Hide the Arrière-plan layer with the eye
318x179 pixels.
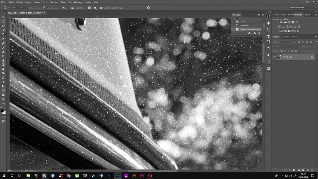pos(274,57)
